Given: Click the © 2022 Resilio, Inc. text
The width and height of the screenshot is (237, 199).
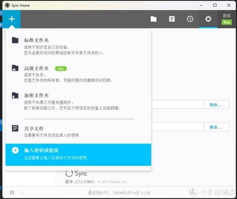Looking at the screenshot, I should click(x=113, y=182).
